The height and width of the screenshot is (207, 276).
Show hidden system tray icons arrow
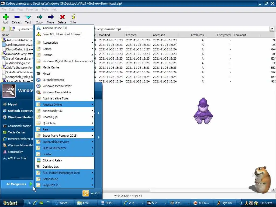[241, 203]
